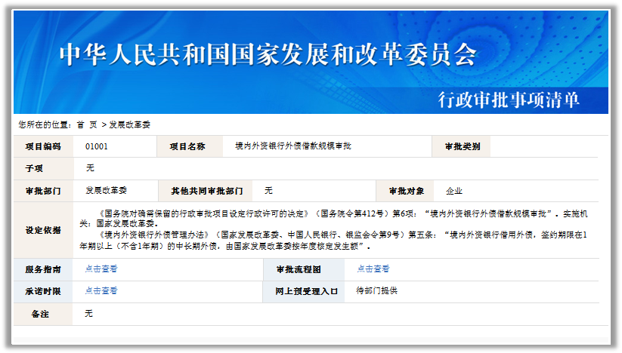Click the 审批部门 label cell
622x353 pixels.
[x=43, y=191]
